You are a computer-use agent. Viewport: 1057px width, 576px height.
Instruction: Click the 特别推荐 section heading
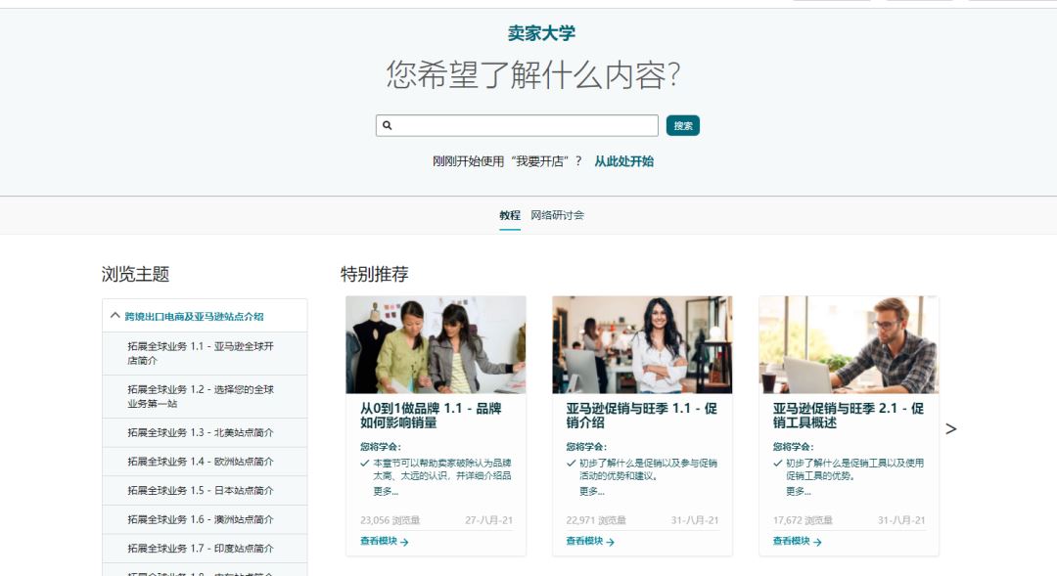[374, 274]
